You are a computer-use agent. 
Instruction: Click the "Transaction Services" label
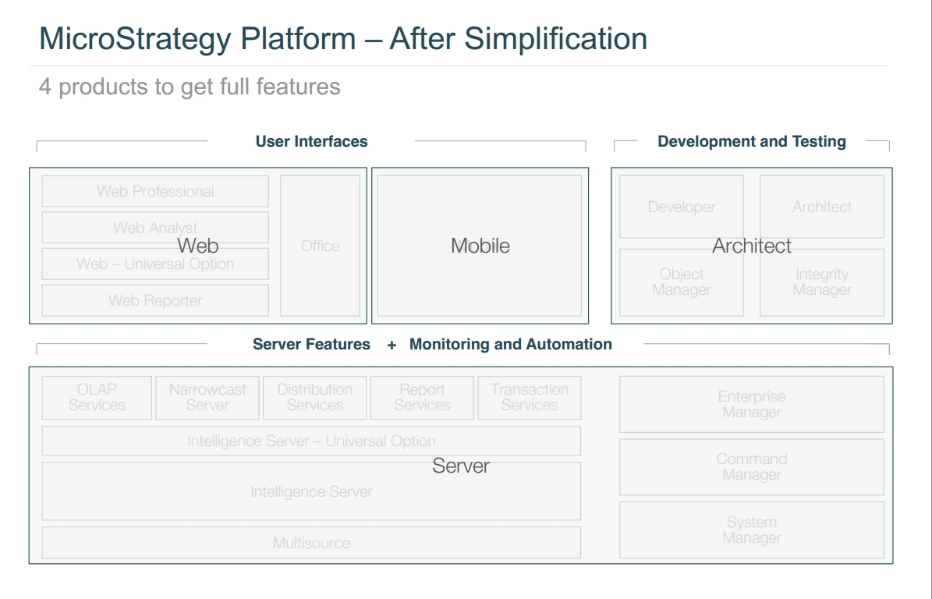pyautogui.click(x=530, y=397)
